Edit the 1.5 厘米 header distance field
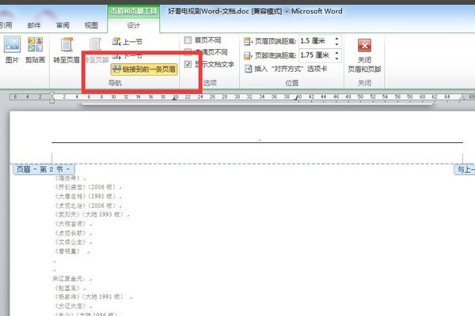 [x=316, y=41]
